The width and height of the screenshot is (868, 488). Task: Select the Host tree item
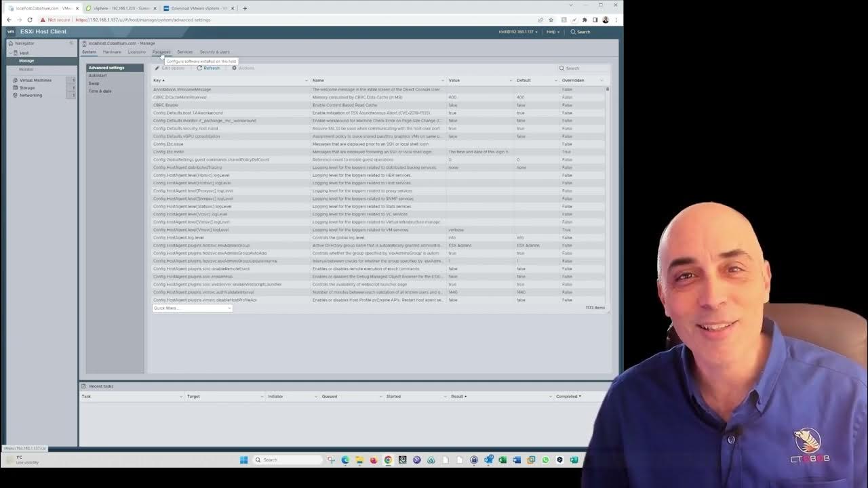pyautogui.click(x=24, y=53)
